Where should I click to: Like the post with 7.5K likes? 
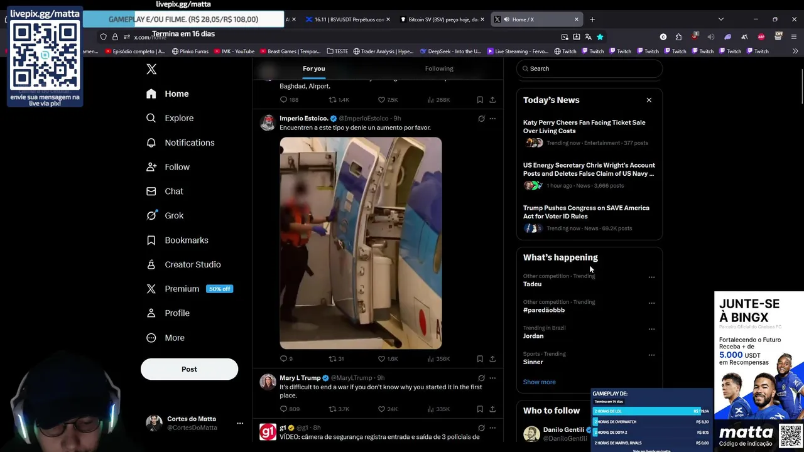pyautogui.click(x=388, y=100)
